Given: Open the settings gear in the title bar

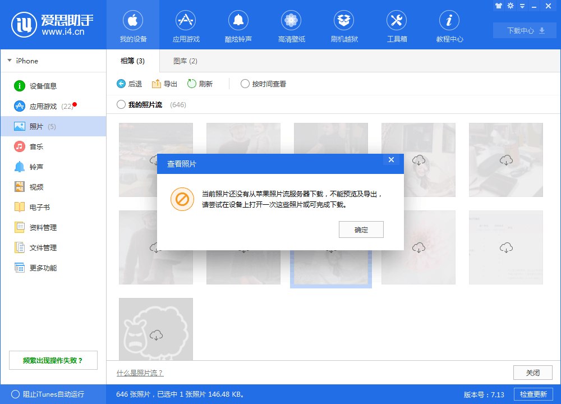Looking at the screenshot, I should coord(511,6).
